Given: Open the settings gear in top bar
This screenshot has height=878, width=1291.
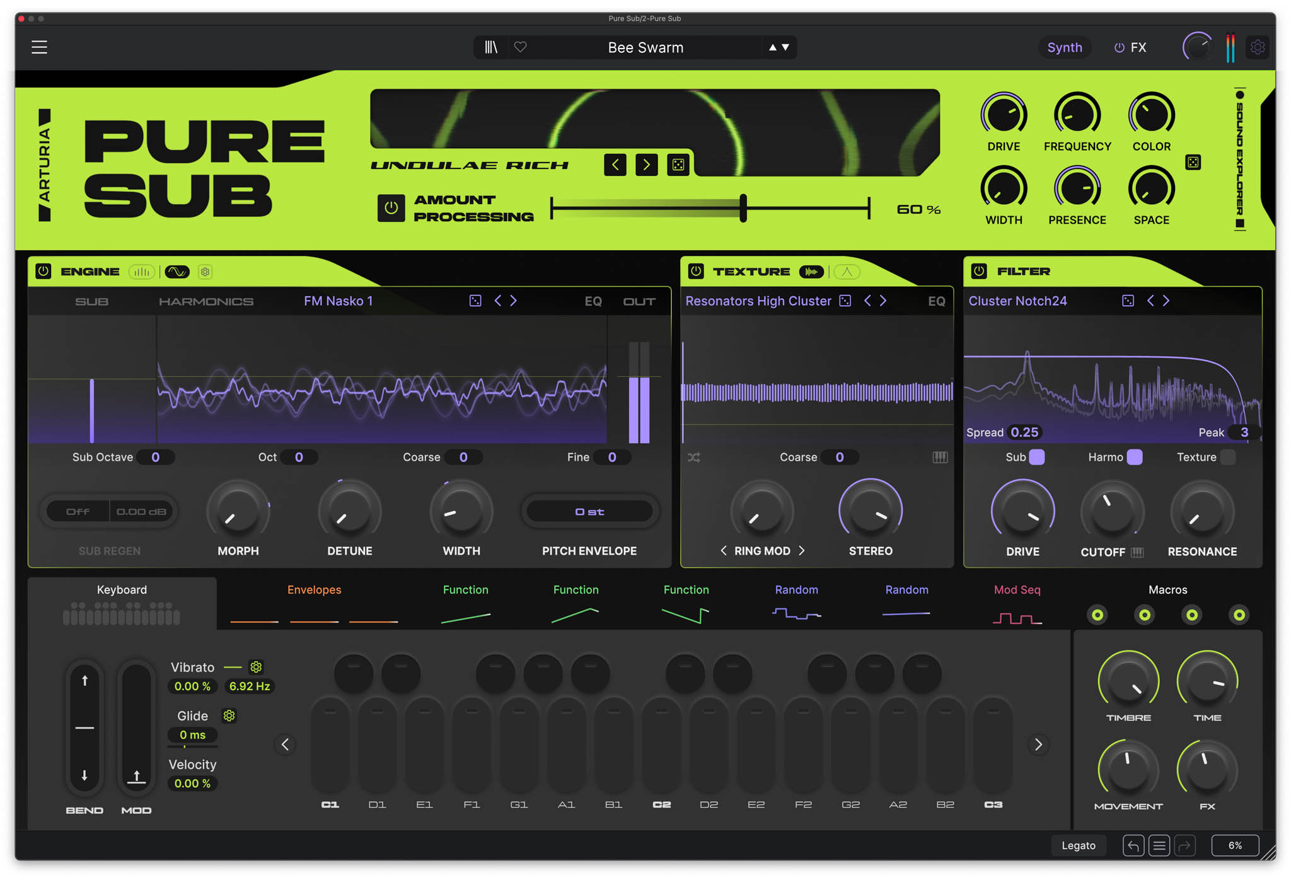Looking at the screenshot, I should pyautogui.click(x=1257, y=47).
